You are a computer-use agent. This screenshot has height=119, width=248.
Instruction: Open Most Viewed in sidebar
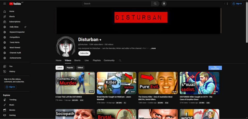click(15, 48)
